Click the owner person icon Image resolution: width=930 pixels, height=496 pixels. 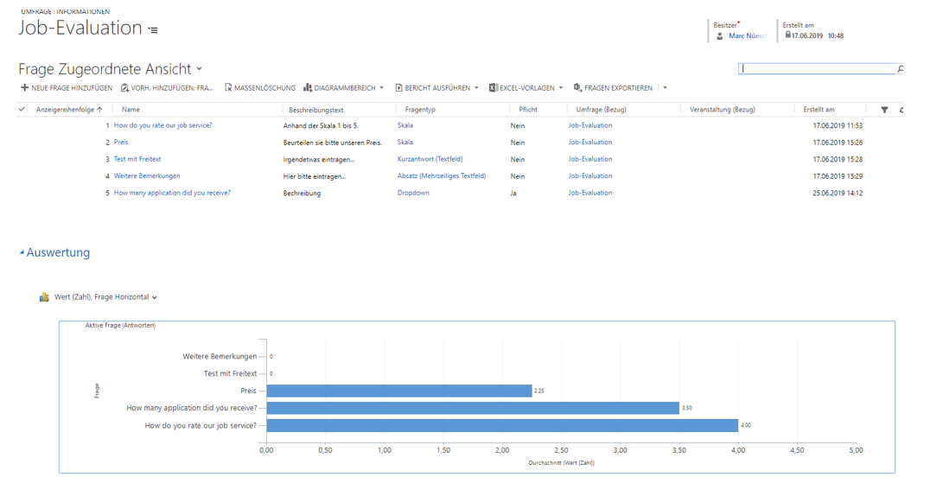(x=719, y=36)
